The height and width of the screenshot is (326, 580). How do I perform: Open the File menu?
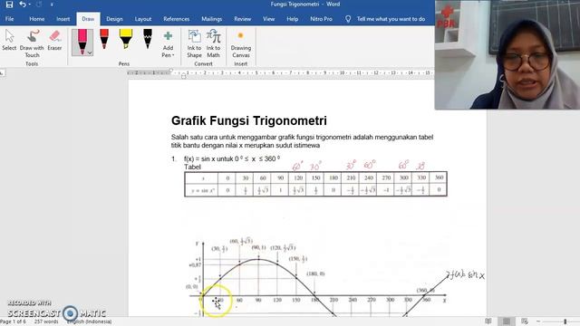point(10,19)
